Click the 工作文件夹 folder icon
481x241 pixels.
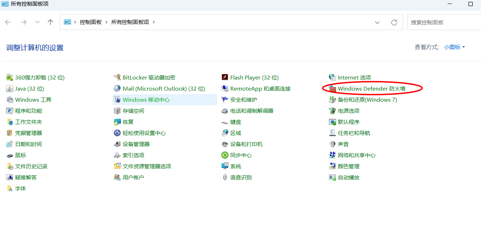pyautogui.click(x=10, y=122)
